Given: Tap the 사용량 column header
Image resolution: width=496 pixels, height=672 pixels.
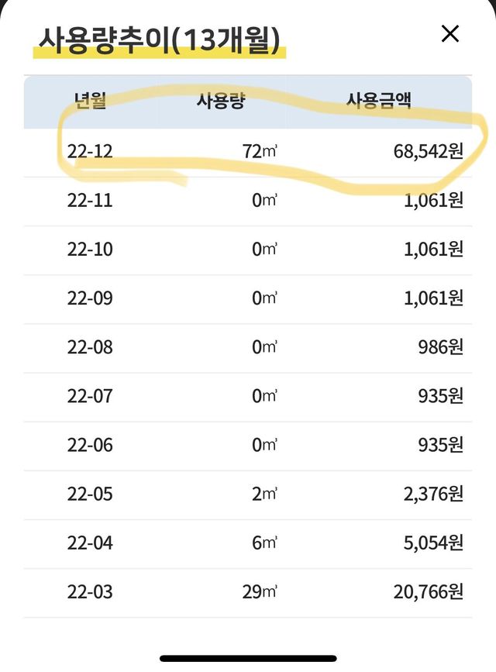Looking at the screenshot, I should pos(220,101).
